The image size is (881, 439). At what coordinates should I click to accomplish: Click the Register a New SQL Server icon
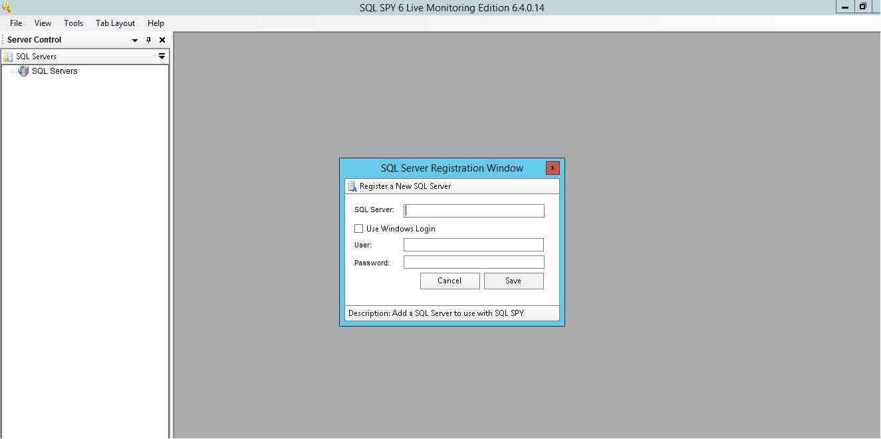click(x=352, y=186)
